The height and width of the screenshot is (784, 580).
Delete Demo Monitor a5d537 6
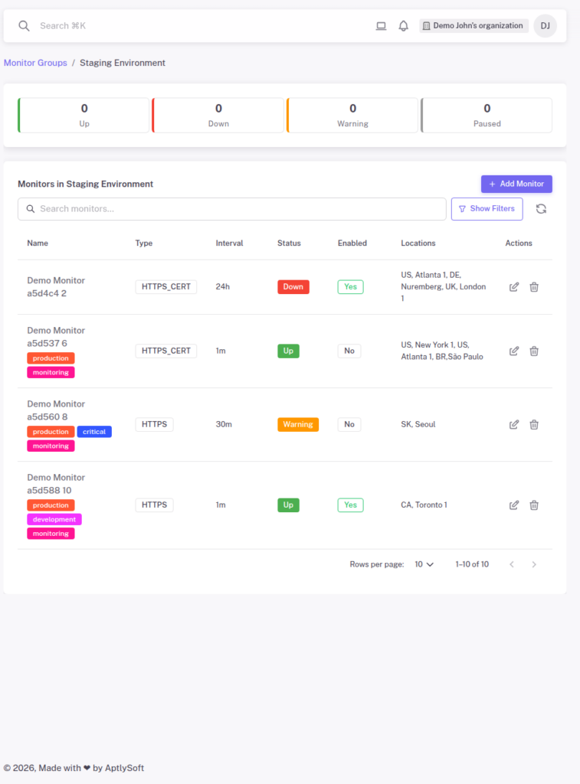point(534,351)
